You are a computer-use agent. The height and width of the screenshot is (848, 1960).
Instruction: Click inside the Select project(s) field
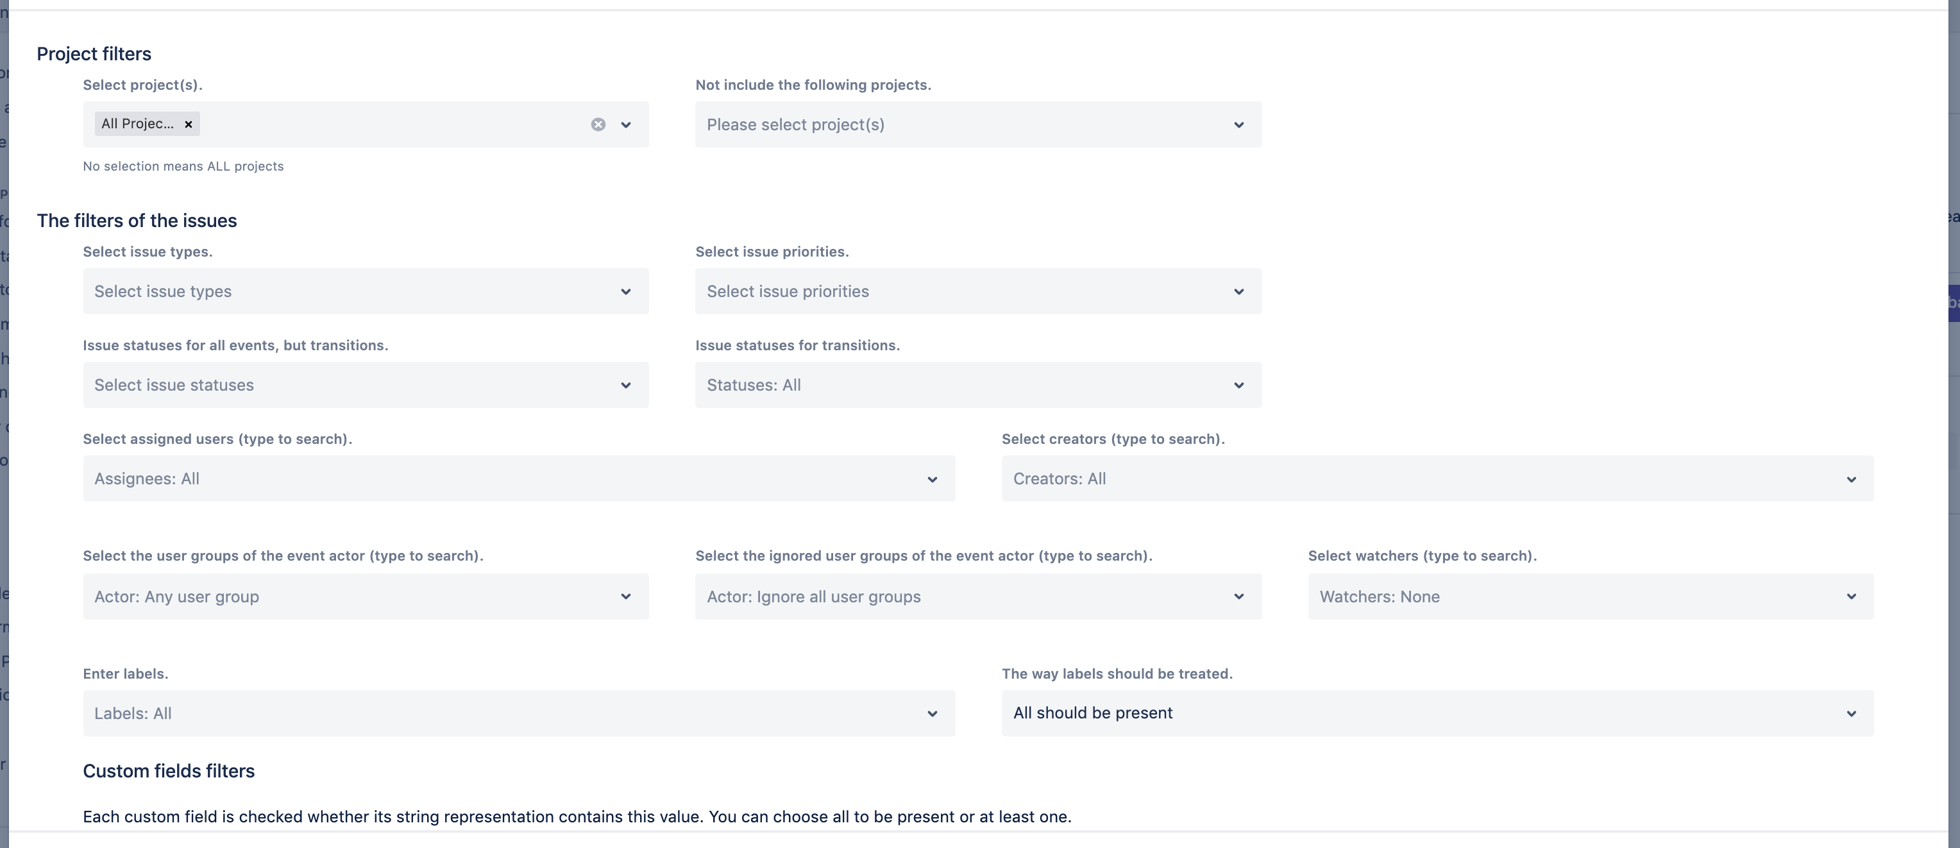click(x=380, y=124)
